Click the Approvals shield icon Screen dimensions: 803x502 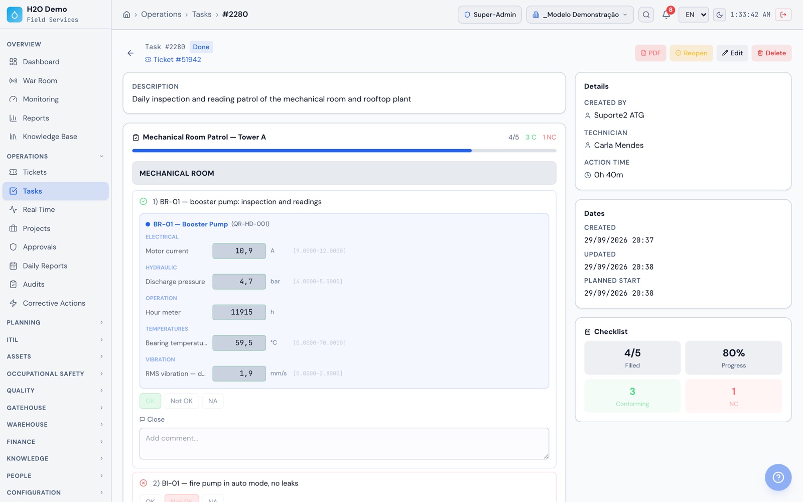point(14,247)
